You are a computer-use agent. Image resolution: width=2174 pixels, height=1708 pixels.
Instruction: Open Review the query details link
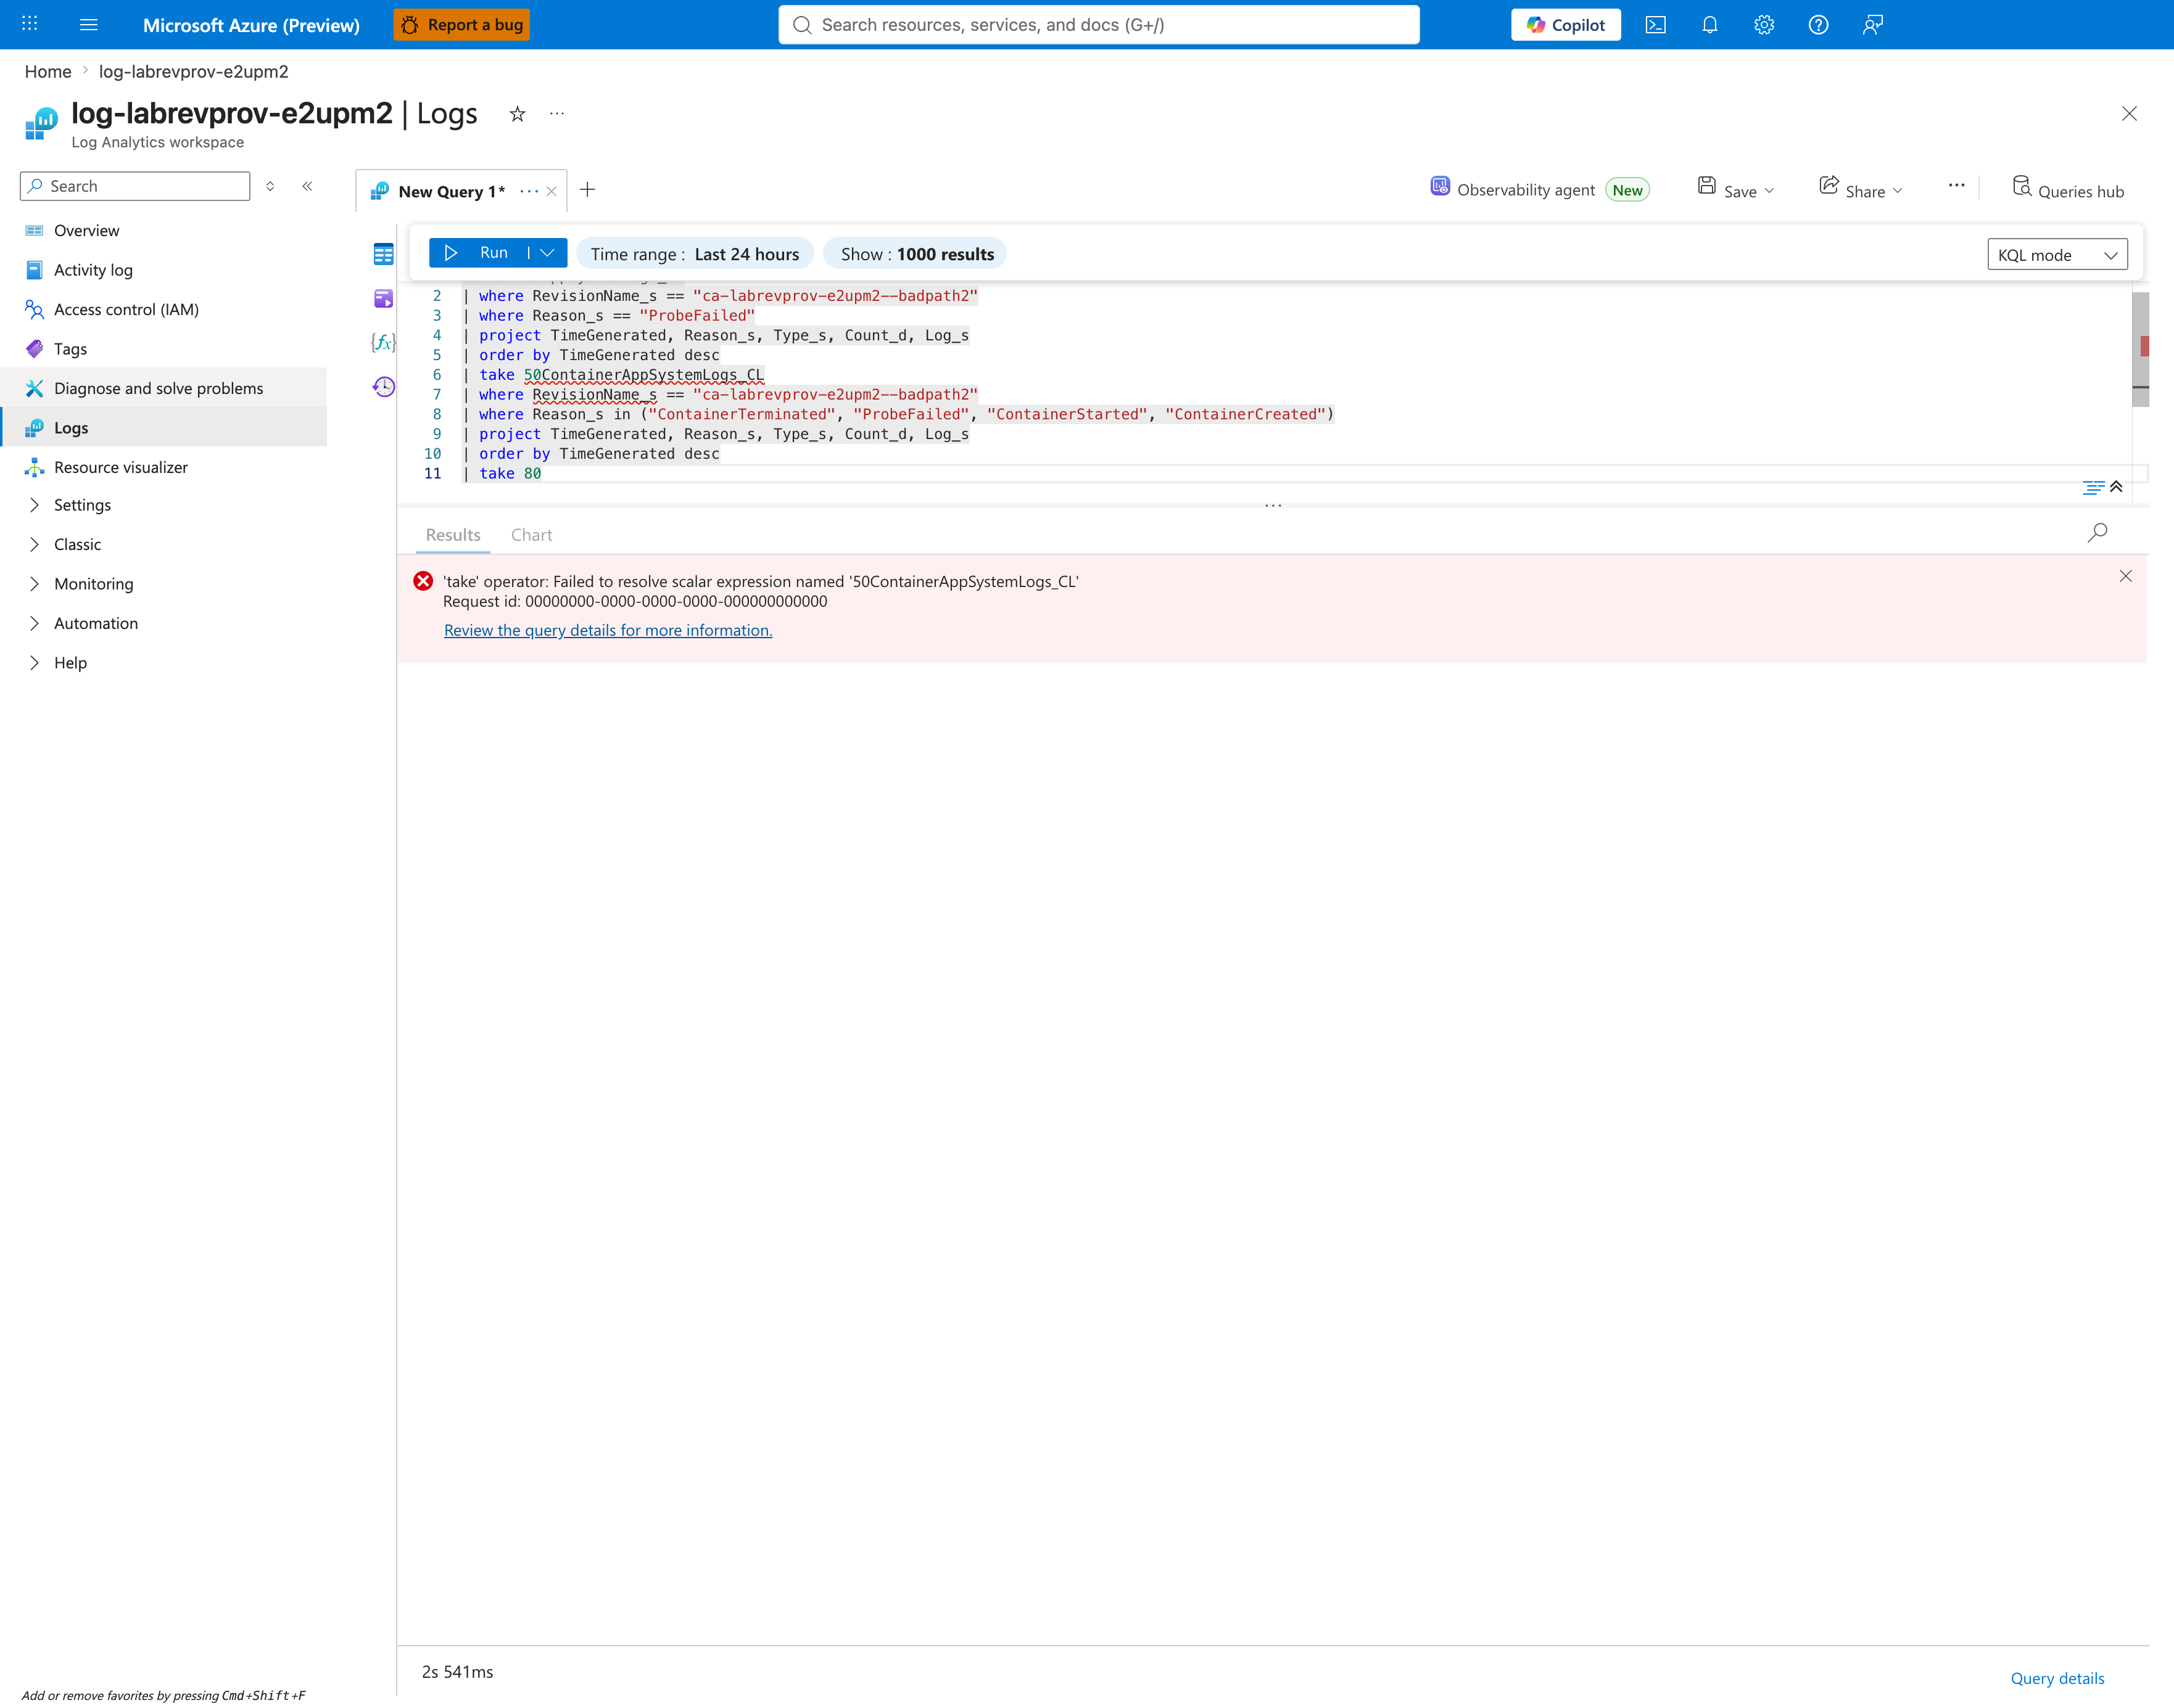click(x=608, y=630)
